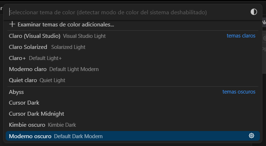Select the Quiet claro theme

click(133, 80)
